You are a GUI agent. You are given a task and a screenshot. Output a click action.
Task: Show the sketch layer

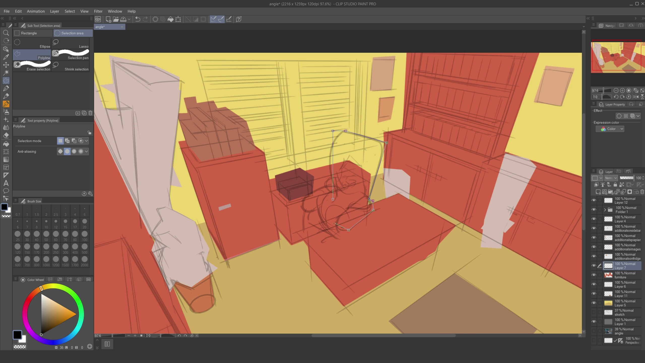pyautogui.click(x=594, y=312)
